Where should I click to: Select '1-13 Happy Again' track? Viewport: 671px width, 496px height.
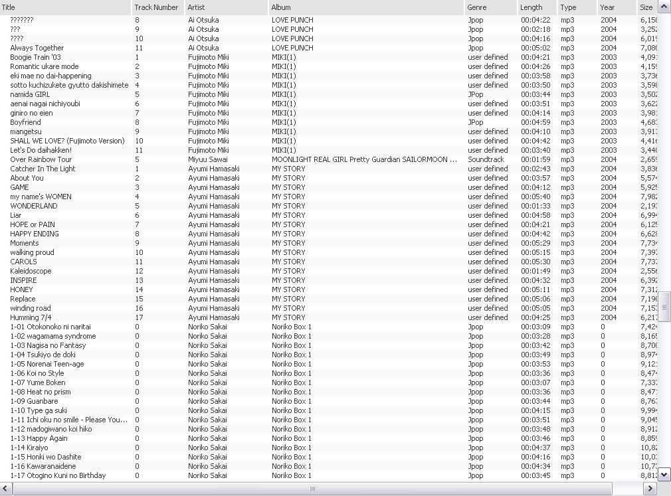pos(329,439)
